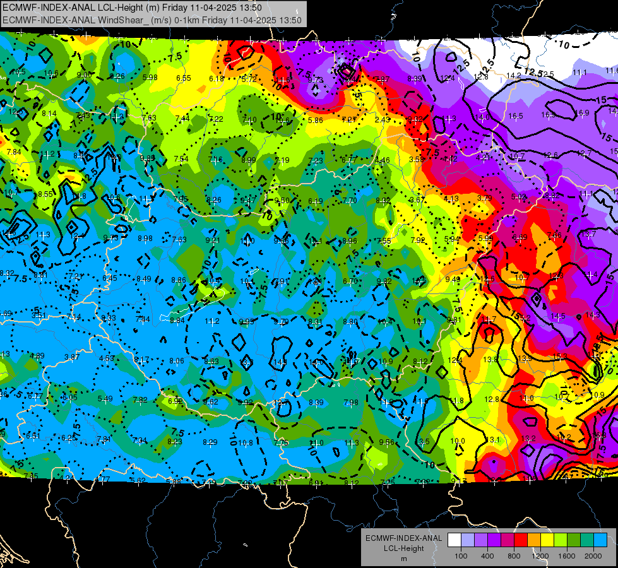Click the grid value '3.58'
The image size is (618, 568).
click(x=417, y=159)
